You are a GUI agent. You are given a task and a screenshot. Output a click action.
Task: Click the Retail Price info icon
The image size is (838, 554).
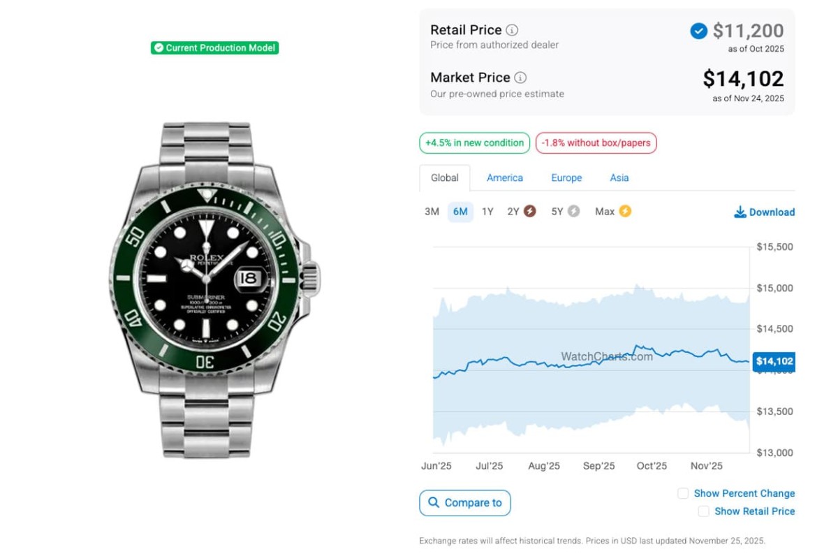512,30
